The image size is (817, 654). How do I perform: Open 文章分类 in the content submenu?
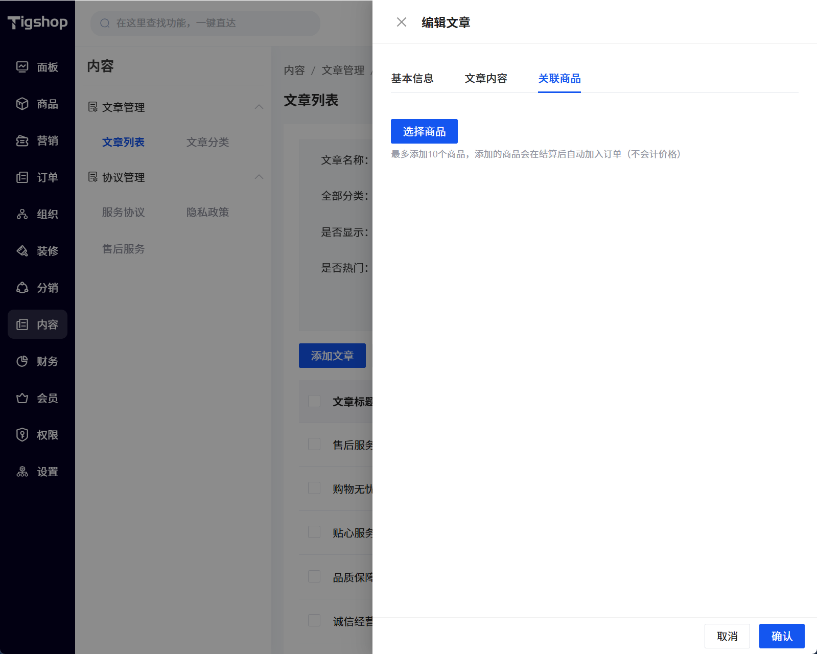[x=207, y=142]
